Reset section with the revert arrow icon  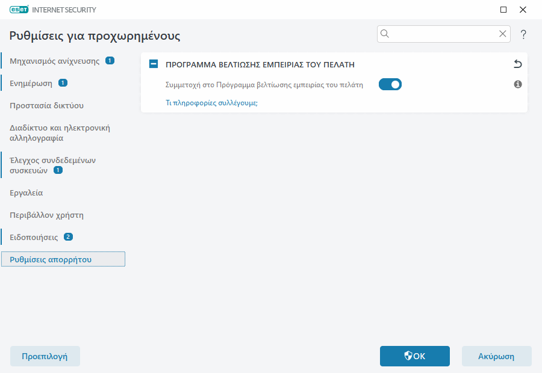pos(518,63)
